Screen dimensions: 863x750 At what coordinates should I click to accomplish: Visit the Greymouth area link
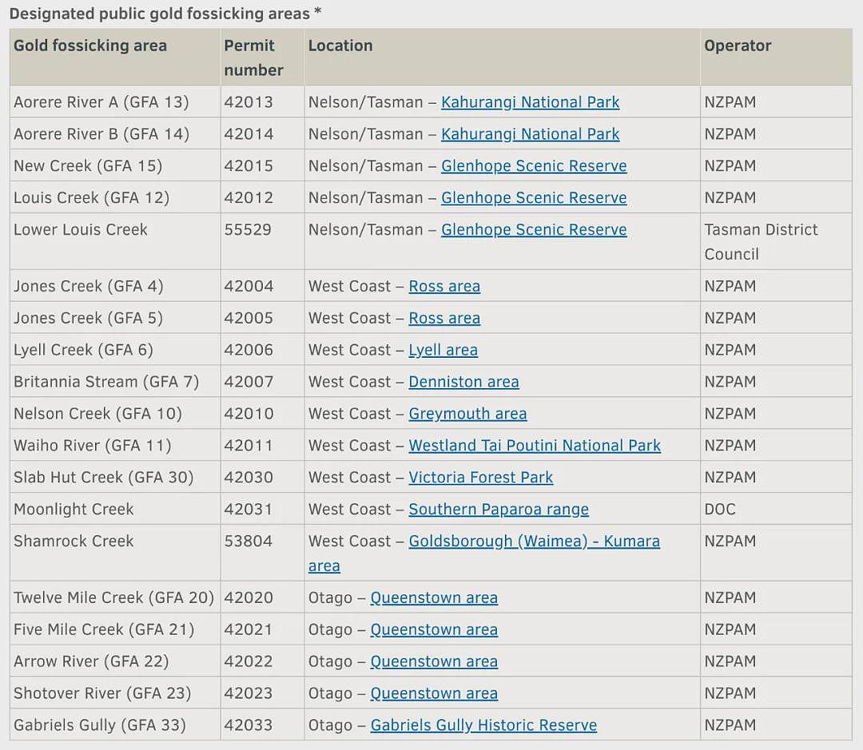click(x=467, y=415)
